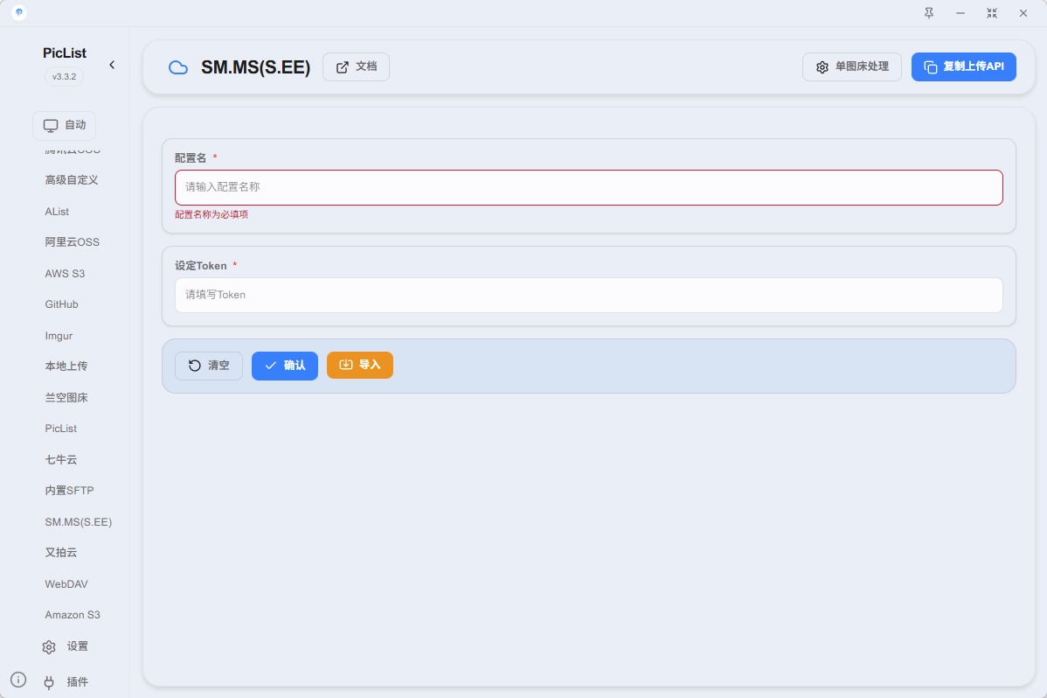The height and width of the screenshot is (698, 1047).
Task: Click the cloud icon beside SM.MS(S.EE)
Action: 177,66
